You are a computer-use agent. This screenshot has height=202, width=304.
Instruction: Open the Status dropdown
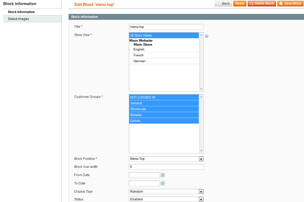[166, 199]
